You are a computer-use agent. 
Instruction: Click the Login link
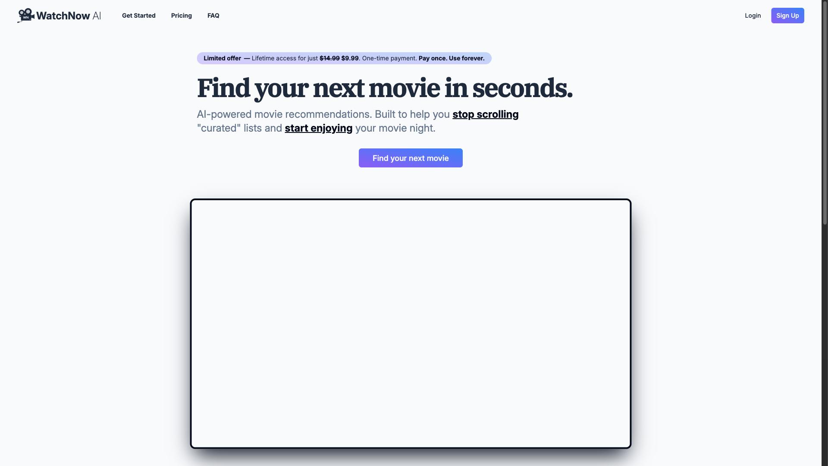tap(753, 16)
